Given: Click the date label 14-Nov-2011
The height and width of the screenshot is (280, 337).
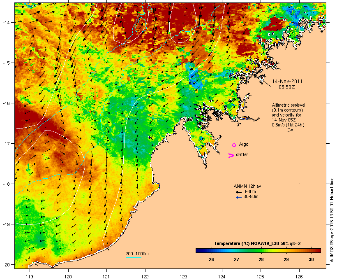Looking at the screenshot, I should [287, 82].
